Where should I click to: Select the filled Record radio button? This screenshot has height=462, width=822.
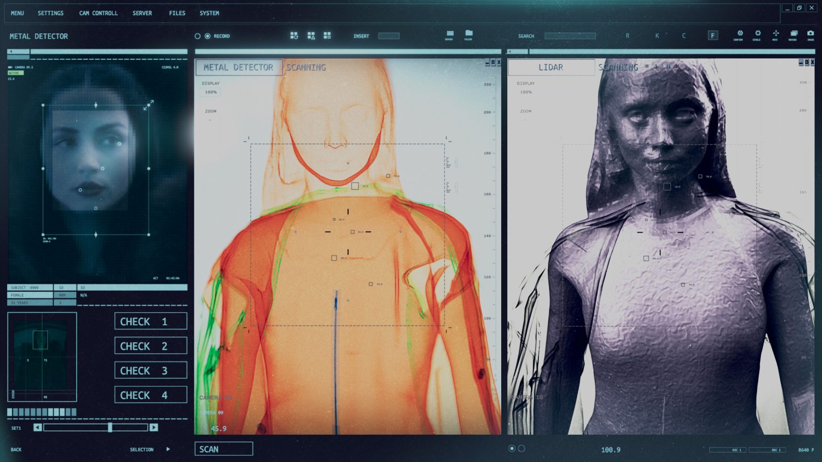208,36
